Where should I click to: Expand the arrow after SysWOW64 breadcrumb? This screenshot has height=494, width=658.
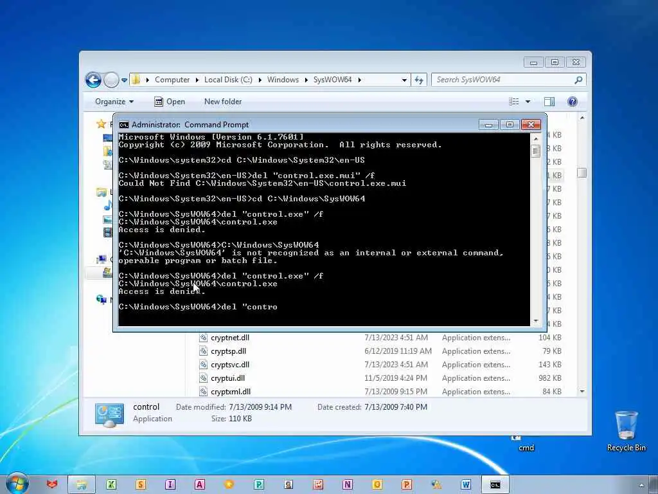tap(359, 80)
